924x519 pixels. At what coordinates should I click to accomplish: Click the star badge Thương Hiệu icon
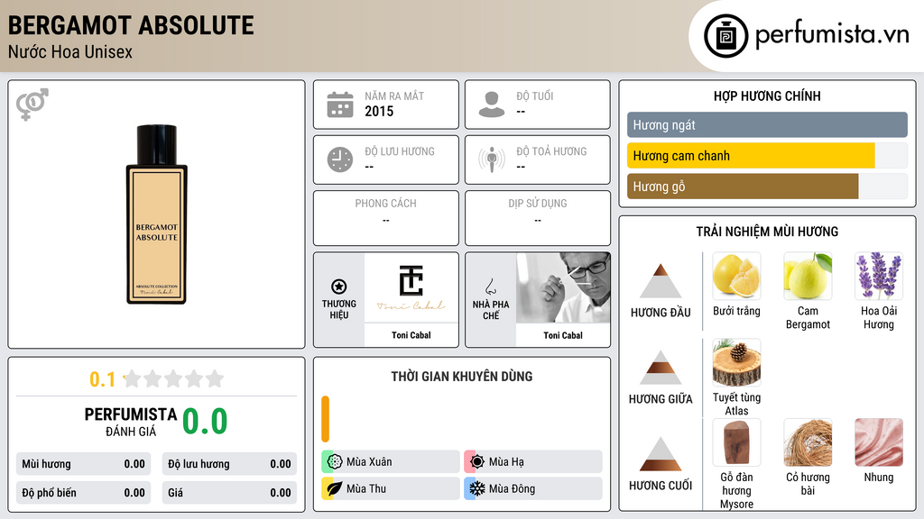pyautogui.click(x=339, y=287)
